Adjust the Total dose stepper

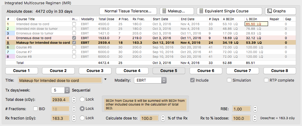[x=74, y=100]
